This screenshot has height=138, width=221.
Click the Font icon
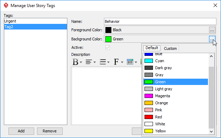click(x=116, y=62)
